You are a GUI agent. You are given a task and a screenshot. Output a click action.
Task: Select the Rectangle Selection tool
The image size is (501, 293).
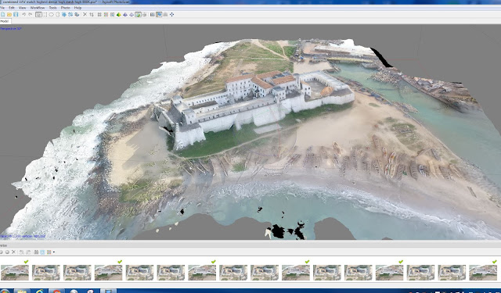tap(45, 15)
